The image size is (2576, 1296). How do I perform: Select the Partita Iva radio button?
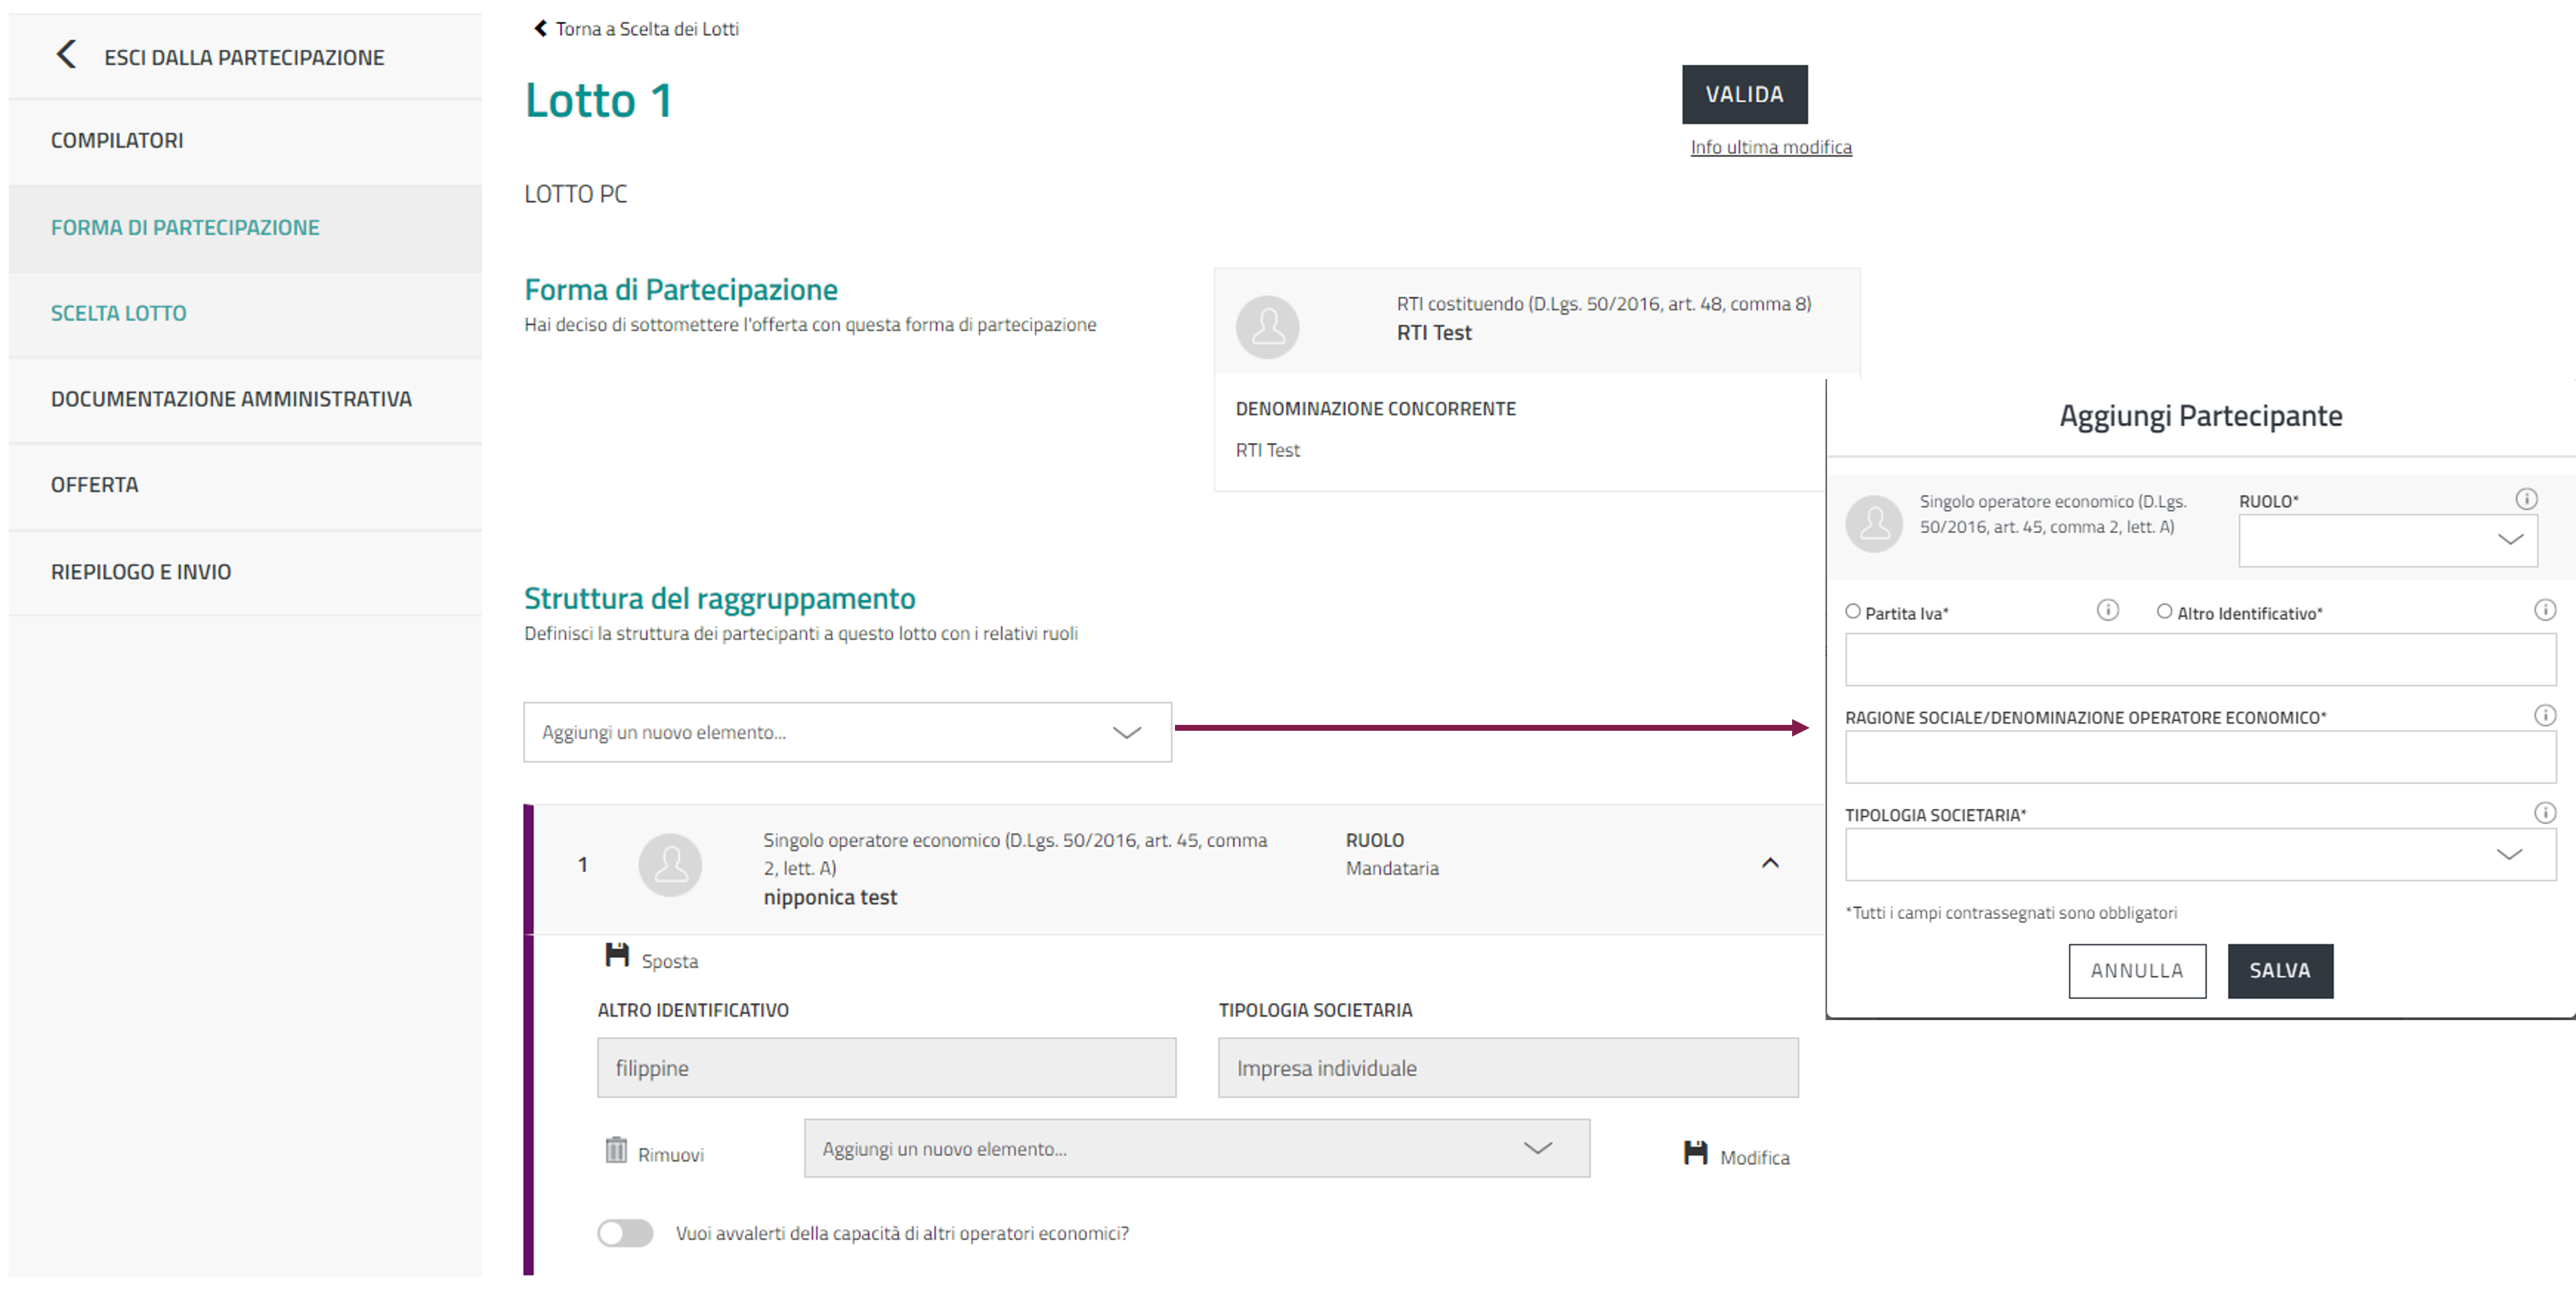1853,612
